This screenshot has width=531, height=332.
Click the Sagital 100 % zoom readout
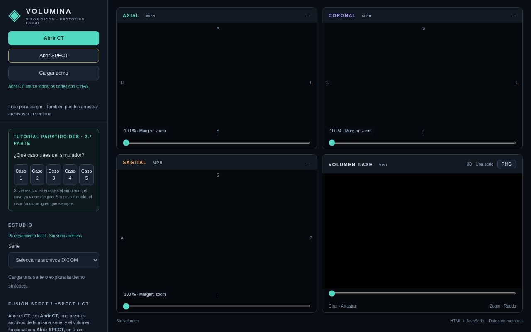(x=145, y=295)
